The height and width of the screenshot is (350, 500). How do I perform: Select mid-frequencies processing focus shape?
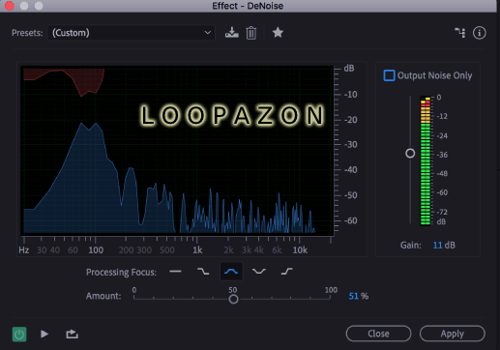coord(231,272)
